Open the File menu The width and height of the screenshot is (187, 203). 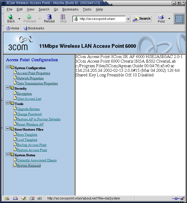coord(9,9)
